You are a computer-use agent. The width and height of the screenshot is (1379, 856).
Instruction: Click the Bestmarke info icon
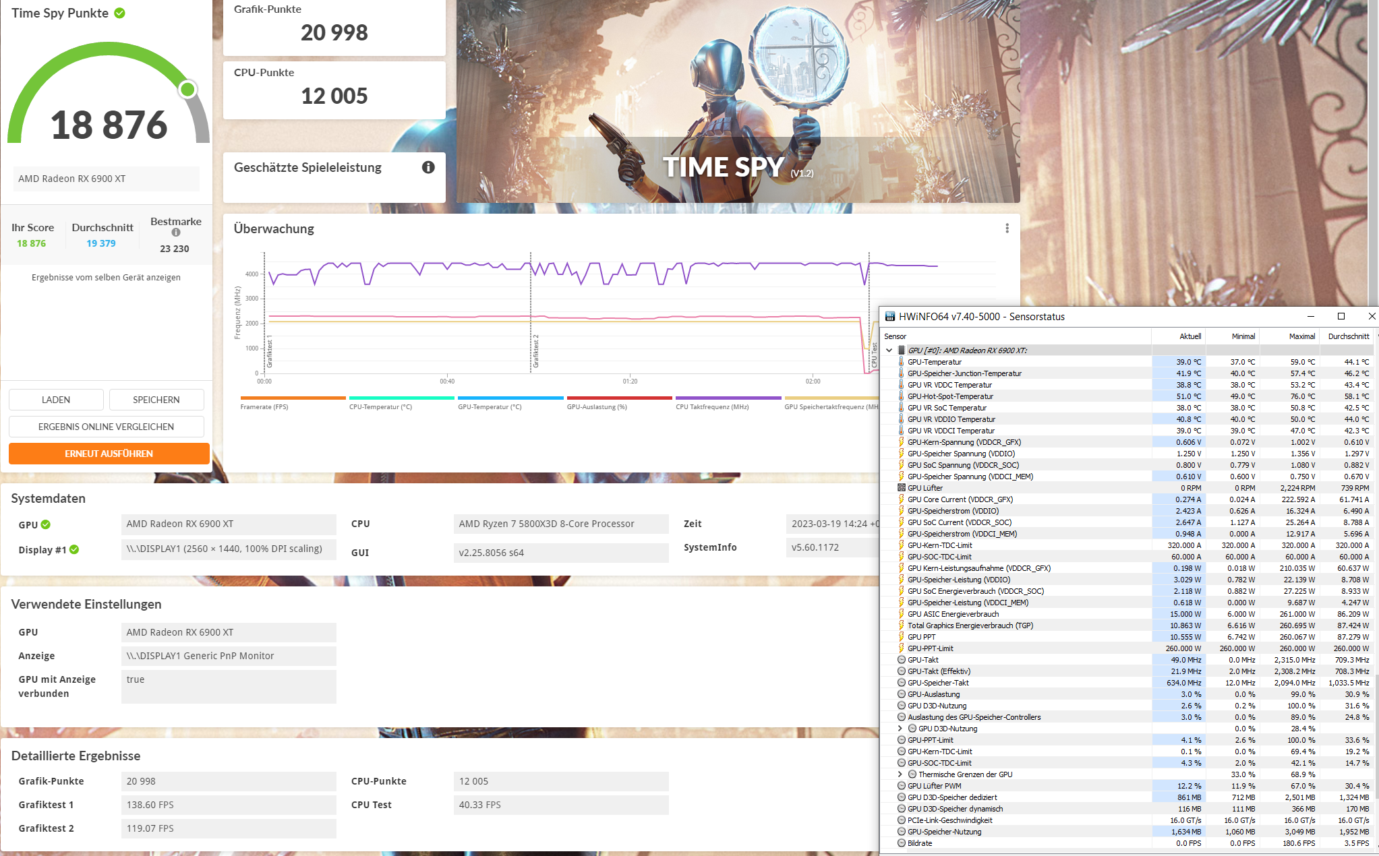tap(176, 233)
